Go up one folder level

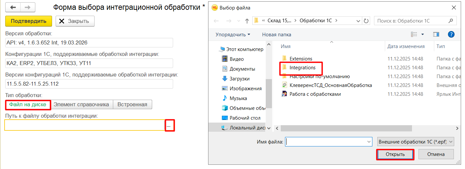click(247, 21)
